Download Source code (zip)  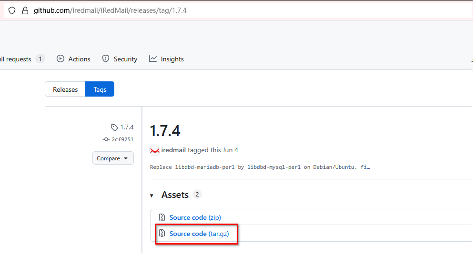click(x=195, y=217)
